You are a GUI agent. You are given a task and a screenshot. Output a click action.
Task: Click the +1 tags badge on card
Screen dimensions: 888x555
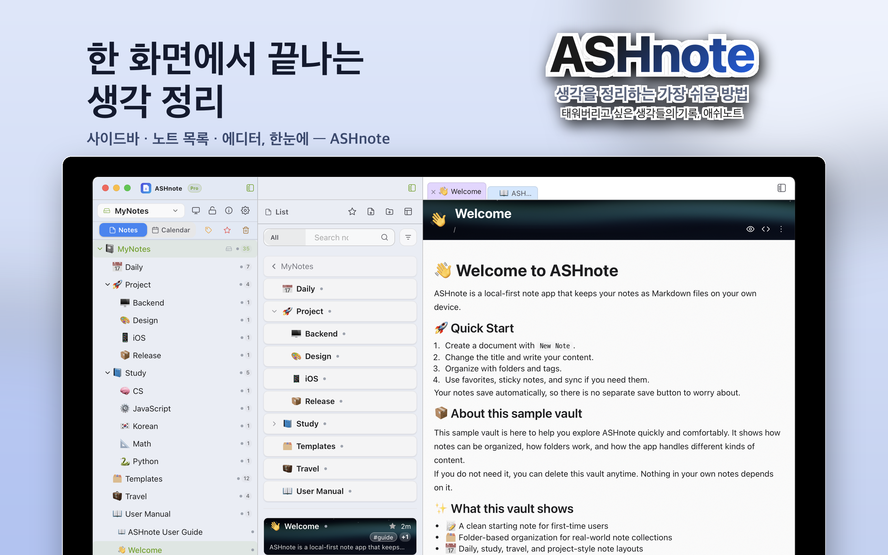pos(405,537)
